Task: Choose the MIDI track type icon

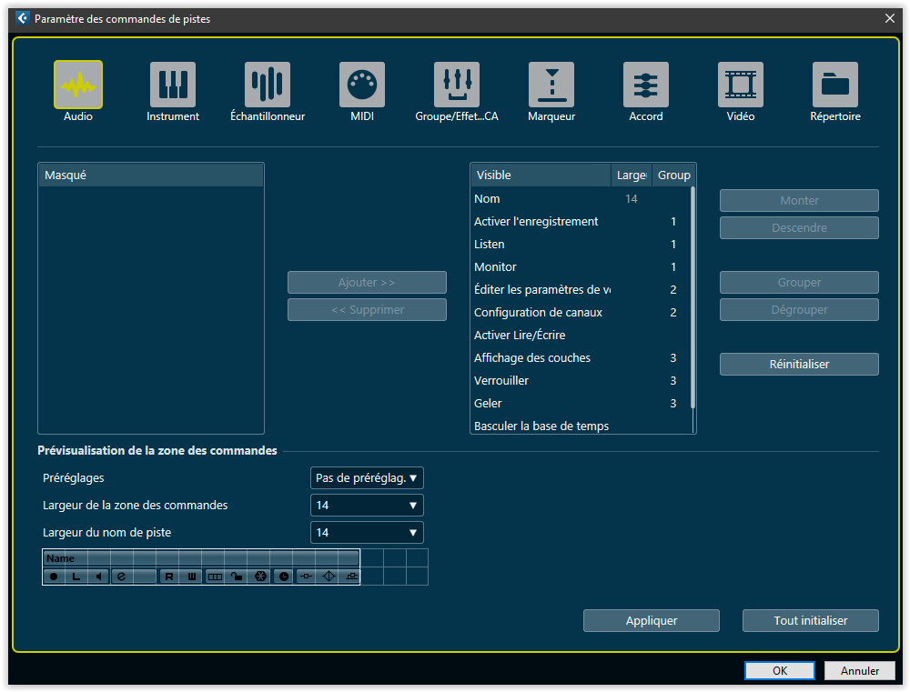Action: 362,85
